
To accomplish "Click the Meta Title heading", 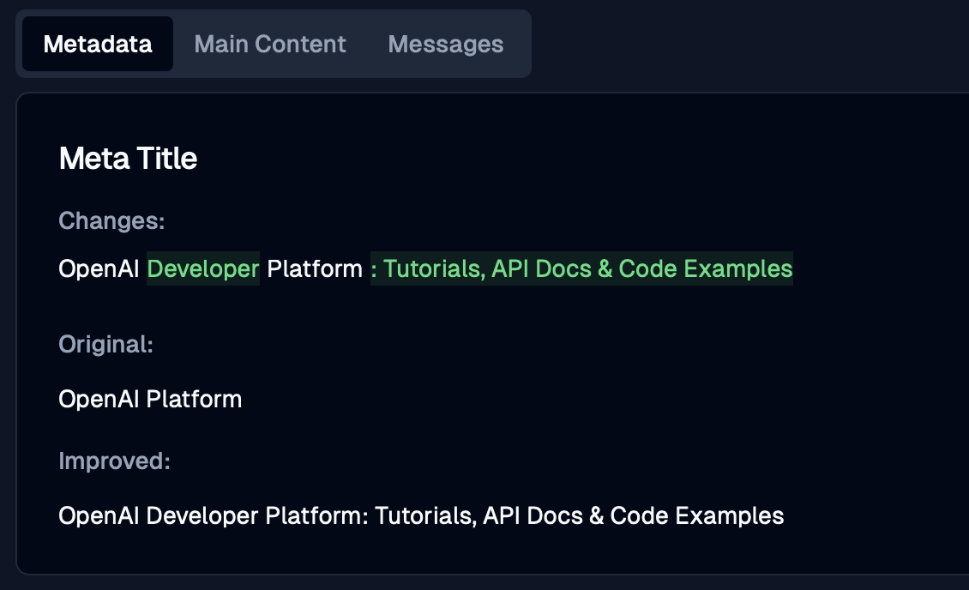I will pos(128,159).
